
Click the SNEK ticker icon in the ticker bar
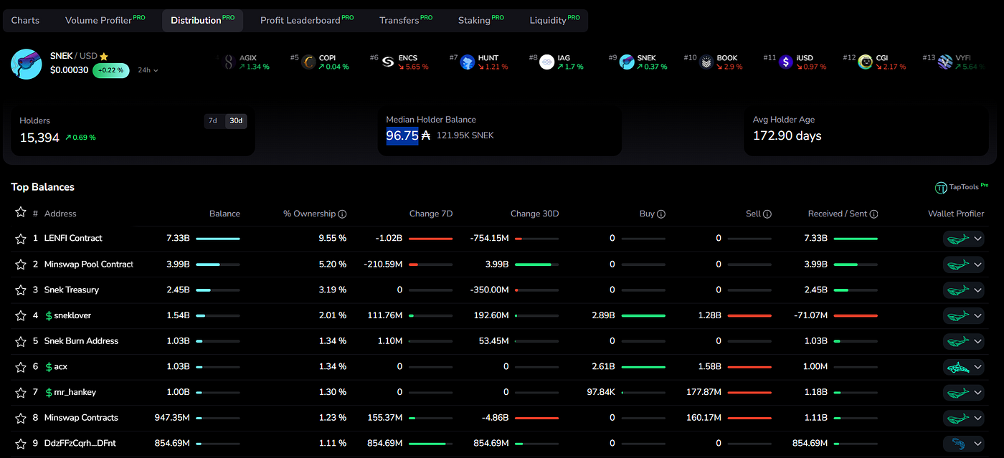coord(627,62)
